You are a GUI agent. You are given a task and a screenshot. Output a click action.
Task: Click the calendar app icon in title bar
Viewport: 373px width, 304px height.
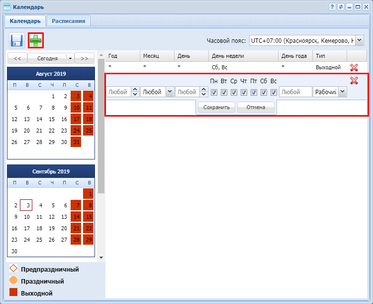point(7,7)
